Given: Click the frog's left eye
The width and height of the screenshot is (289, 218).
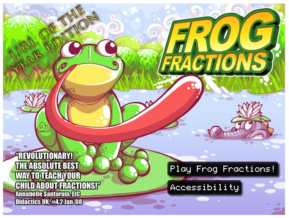Looking at the screenshot, I should [x=71, y=48].
